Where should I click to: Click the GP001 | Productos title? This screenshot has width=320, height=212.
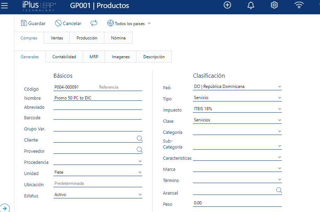[99, 6]
